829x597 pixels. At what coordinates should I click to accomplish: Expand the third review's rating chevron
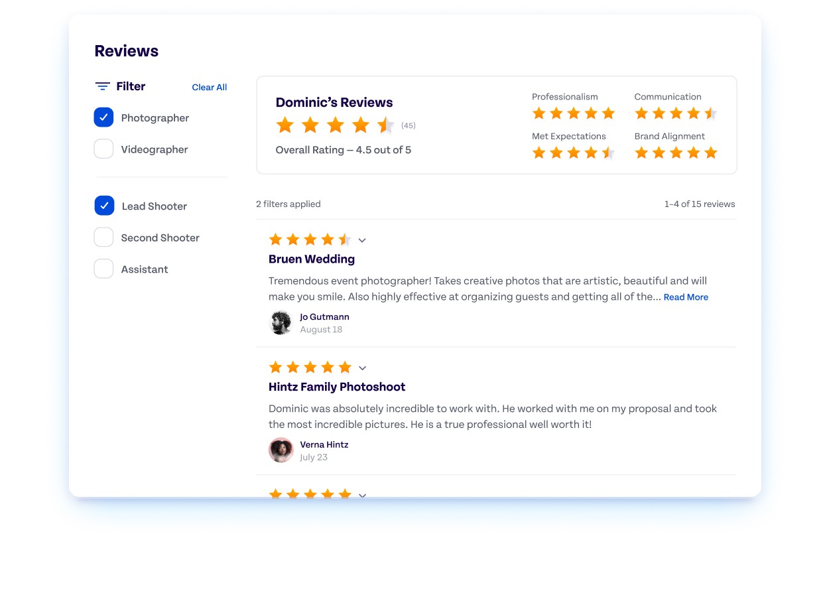click(x=362, y=494)
